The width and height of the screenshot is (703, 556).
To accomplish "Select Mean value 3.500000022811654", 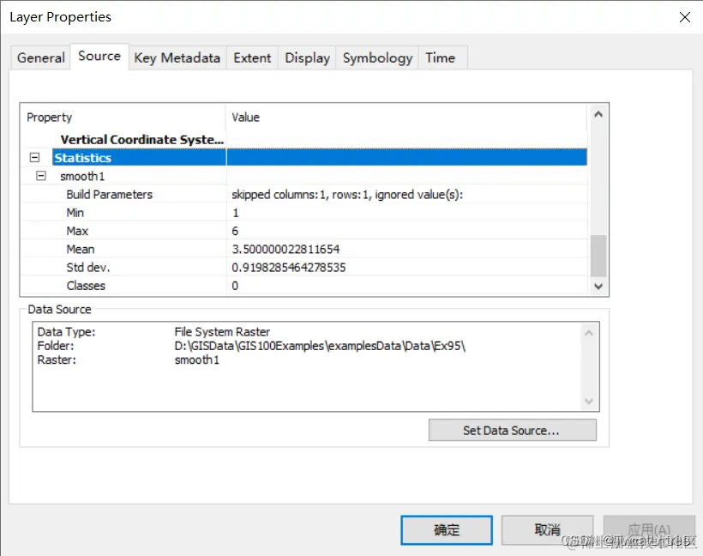I will (x=285, y=249).
